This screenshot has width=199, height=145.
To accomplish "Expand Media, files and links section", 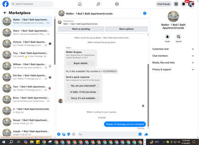I will [x=173, y=63].
